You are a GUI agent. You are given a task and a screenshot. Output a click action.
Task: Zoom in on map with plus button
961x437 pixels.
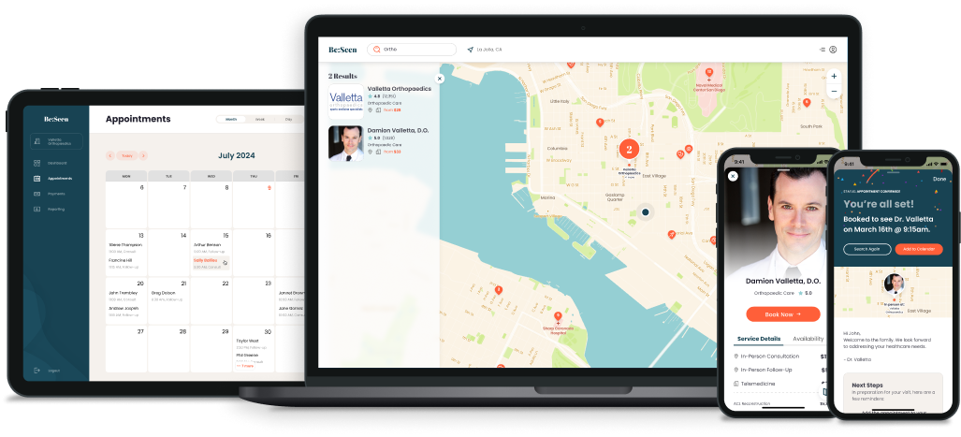click(834, 76)
